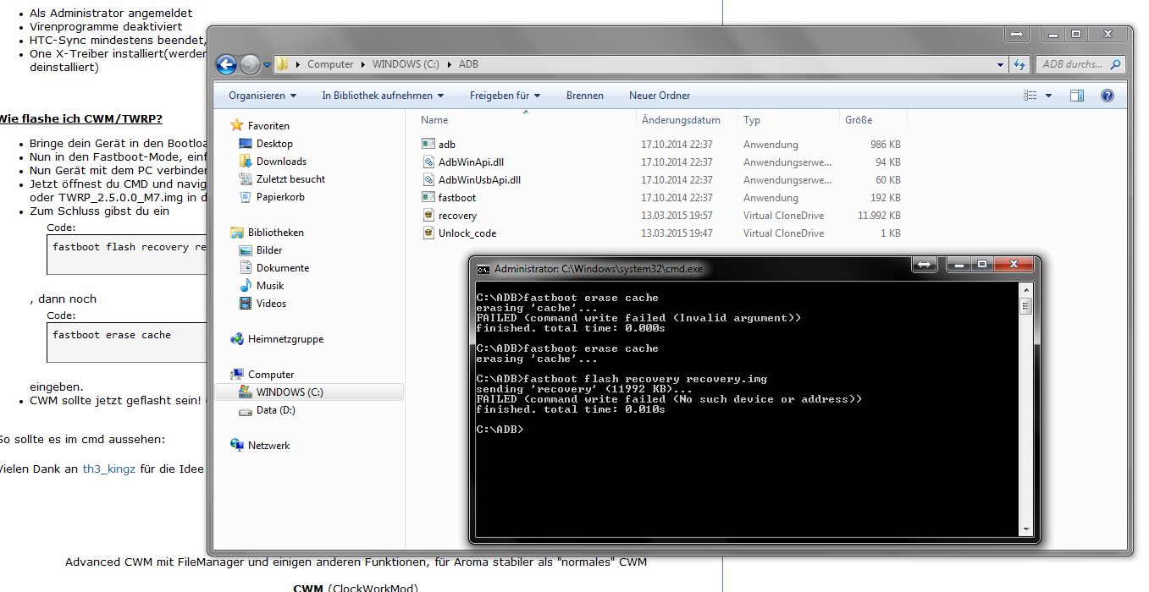The height and width of the screenshot is (592, 1149).
Task: Select Netzwerk in the navigation pane
Action: click(x=268, y=446)
